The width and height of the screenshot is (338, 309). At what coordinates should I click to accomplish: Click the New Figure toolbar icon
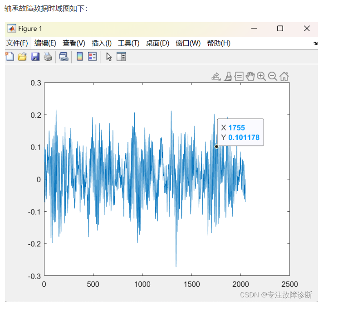[x=10, y=57]
